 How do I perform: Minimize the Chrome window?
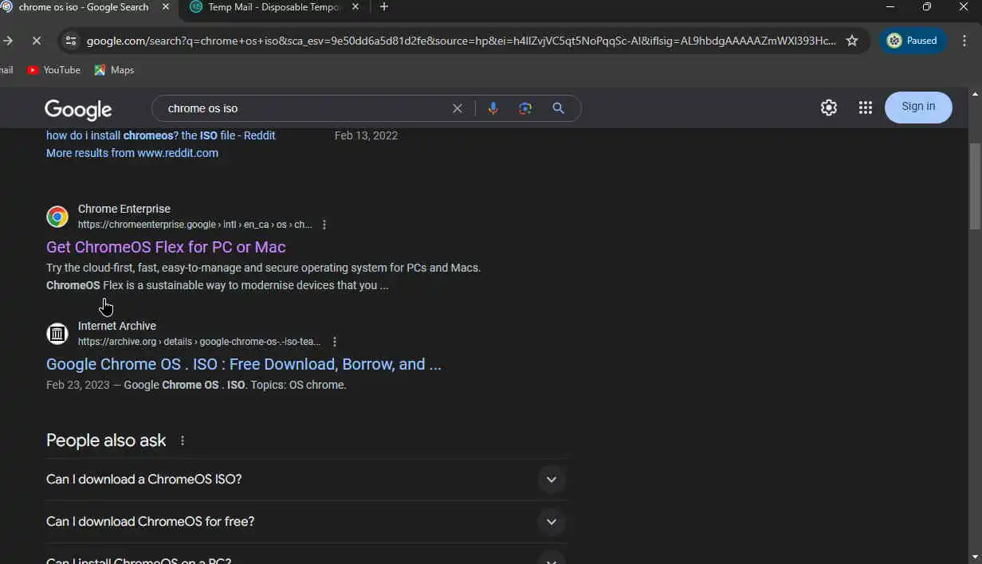tap(890, 7)
